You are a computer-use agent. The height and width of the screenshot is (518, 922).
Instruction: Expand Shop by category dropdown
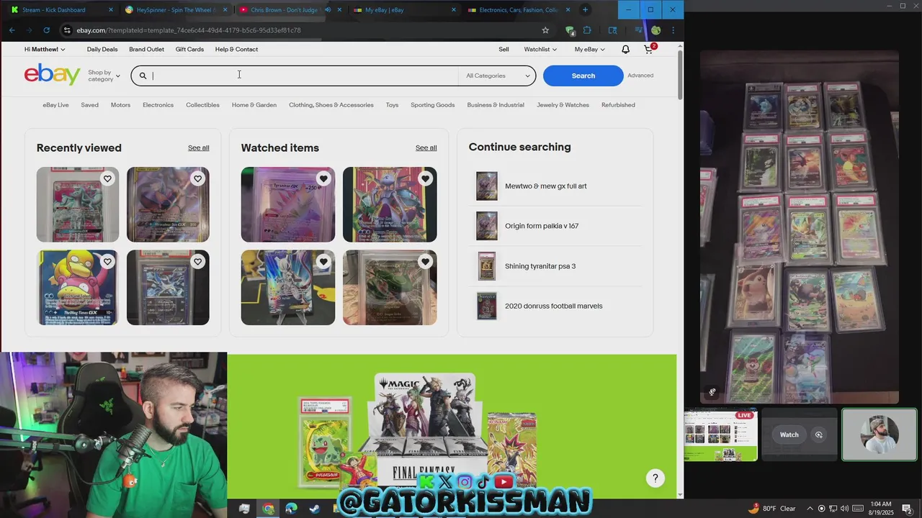pyautogui.click(x=104, y=76)
